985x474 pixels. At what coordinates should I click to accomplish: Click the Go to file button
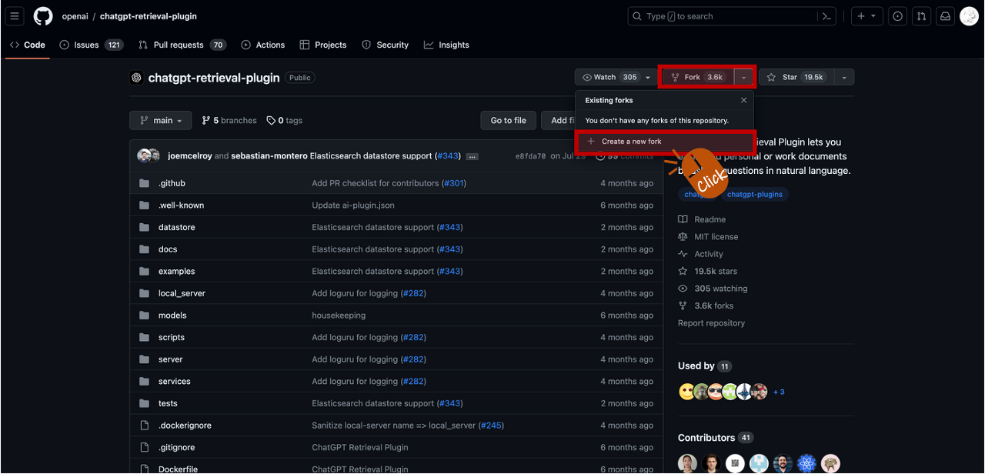pyautogui.click(x=508, y=120)
